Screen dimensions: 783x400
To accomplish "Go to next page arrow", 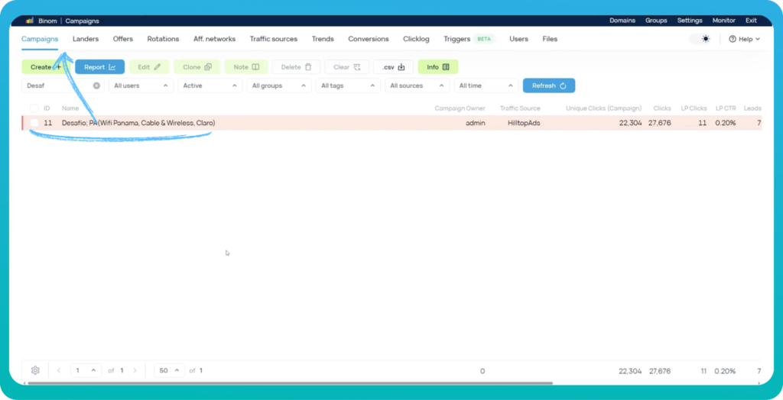I will coord(135,370).
